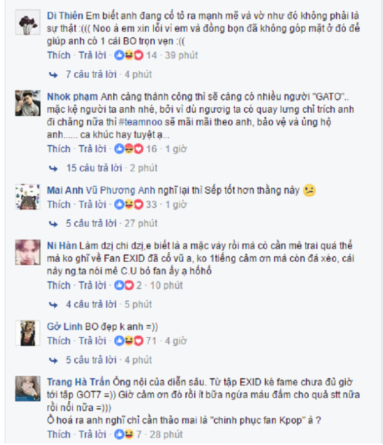The height and width of the screenshot is (445, 383).
Task: Expand 4 câu trả lời under Ni Hàn
Action: pyautogui.click(x=91, y=304)
